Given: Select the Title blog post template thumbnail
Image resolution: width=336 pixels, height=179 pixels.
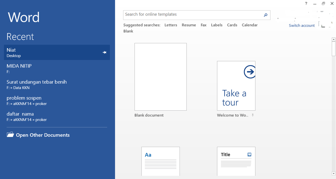Looking at the screenshot, I should tap(236, 161).
